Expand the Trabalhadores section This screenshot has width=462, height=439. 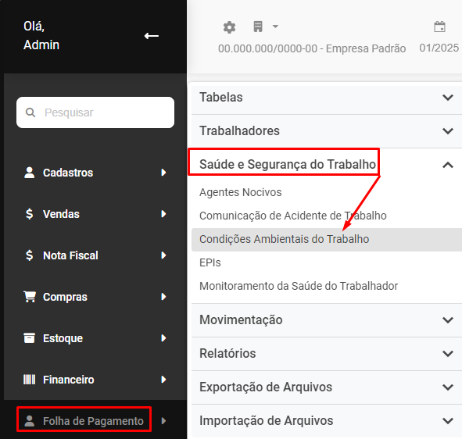tap(327, 131)
